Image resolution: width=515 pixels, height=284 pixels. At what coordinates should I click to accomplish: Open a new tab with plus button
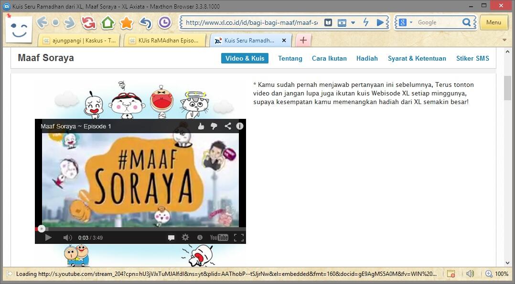(x=303, y=41)
